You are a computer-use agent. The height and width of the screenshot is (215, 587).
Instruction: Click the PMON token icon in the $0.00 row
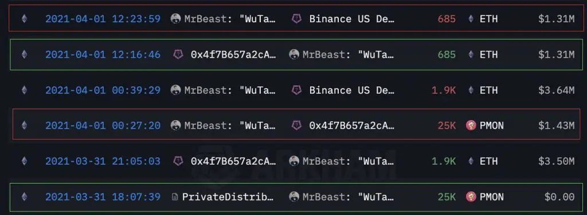click(471, 197)
